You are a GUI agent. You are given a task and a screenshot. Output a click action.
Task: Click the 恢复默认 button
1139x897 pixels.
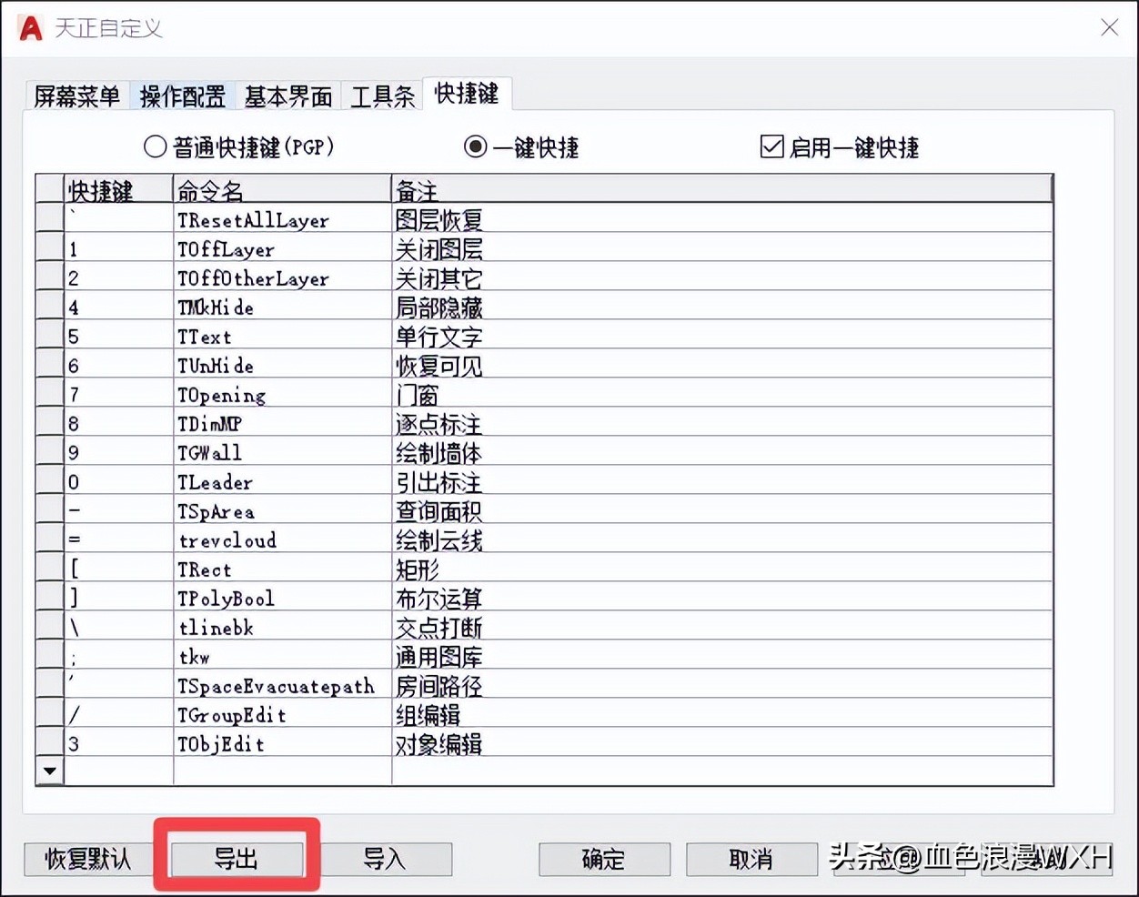click(88, 859)
